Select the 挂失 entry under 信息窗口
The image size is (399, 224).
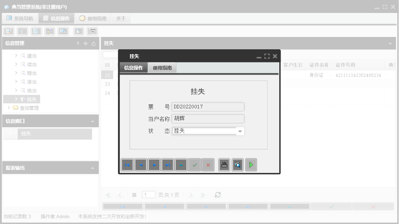(54, 134)
